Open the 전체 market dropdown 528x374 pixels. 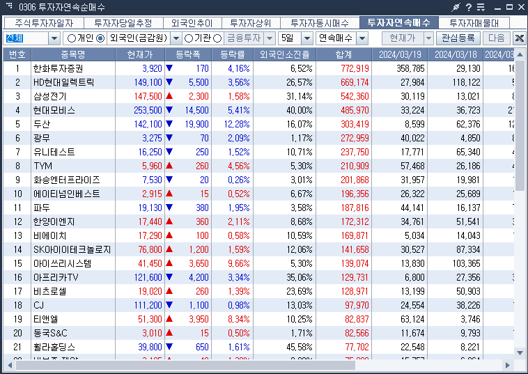pyautogui.click(x=54, y=38)
